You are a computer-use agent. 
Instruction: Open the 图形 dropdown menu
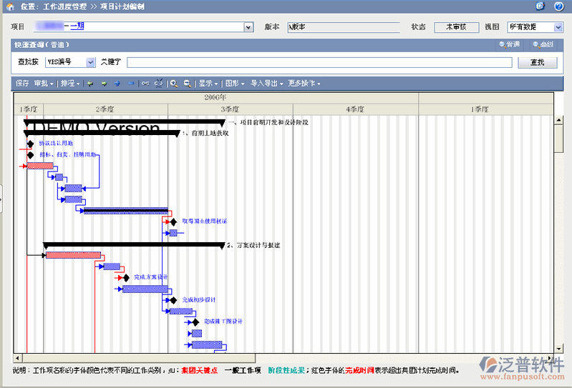click(235, 84)
